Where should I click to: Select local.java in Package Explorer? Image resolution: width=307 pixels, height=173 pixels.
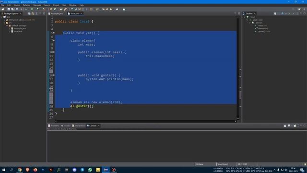click(x=17, y=31)
